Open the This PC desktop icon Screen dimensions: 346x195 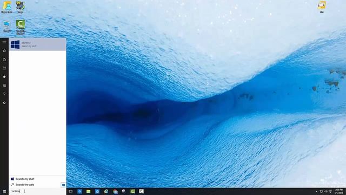(7, 27)
